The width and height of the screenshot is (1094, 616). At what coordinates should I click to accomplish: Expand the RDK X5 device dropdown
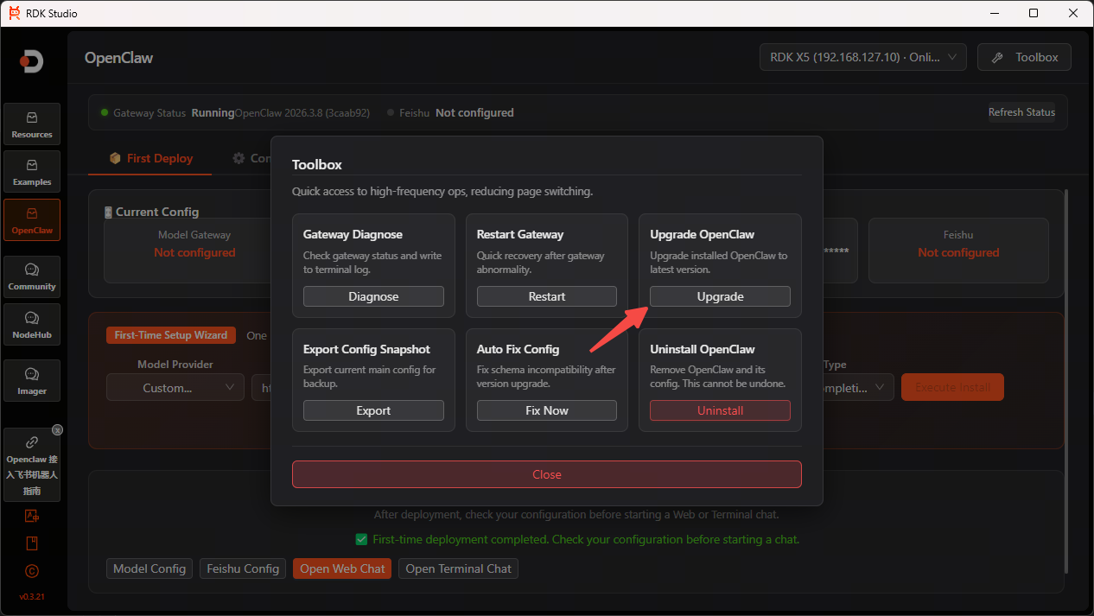[862, 57]
